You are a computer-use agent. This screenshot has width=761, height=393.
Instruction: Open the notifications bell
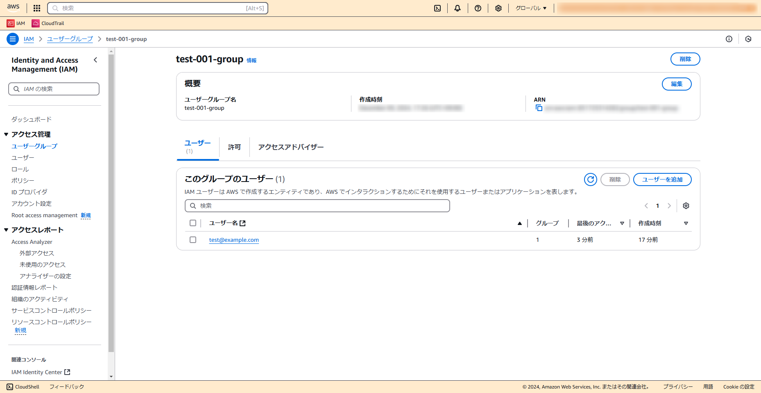(458, 8)
